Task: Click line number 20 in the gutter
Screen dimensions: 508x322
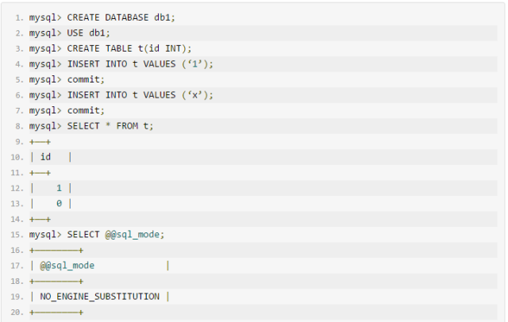Action: pyautogui.click(x=17, y=312)
